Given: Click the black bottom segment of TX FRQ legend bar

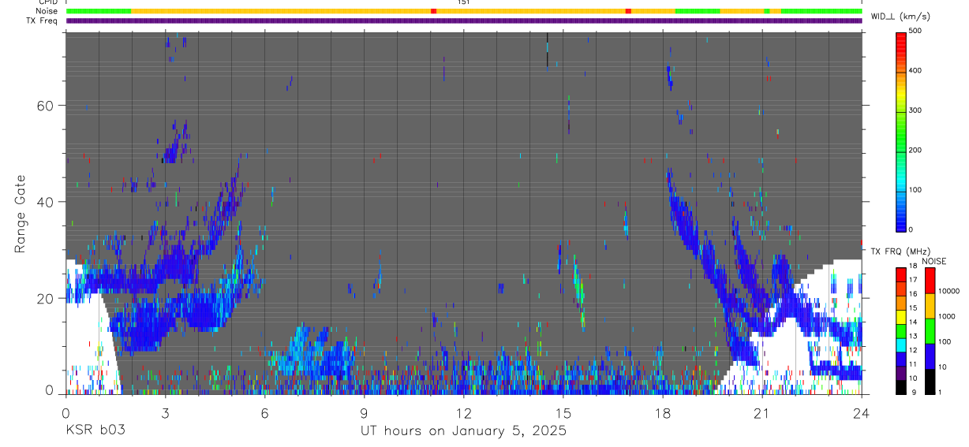Looking at the screenshot, I should click(900, 388).
